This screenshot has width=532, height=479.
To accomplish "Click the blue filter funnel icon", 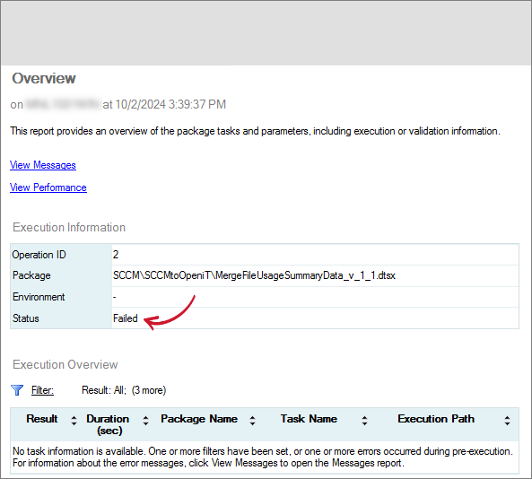I will (x=17, y=390).
